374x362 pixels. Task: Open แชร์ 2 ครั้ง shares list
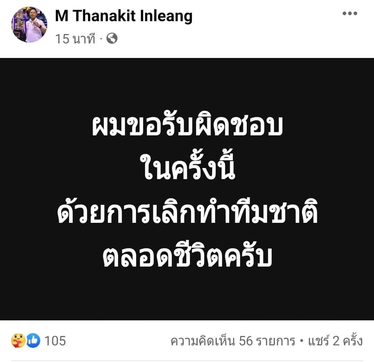click(336, 341)
